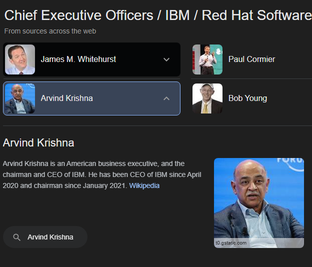Click the Chief Executive Officers page title

(x=158, y=15)
